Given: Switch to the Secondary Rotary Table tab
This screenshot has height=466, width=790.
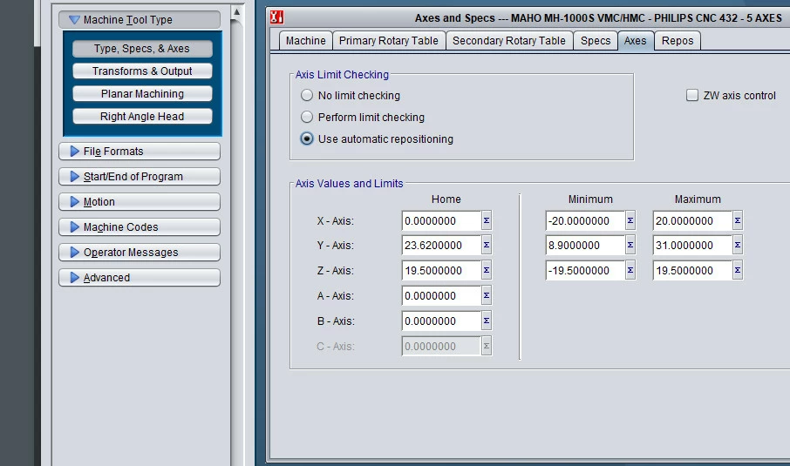Looking at the screenshot, I should click(509, 40).
